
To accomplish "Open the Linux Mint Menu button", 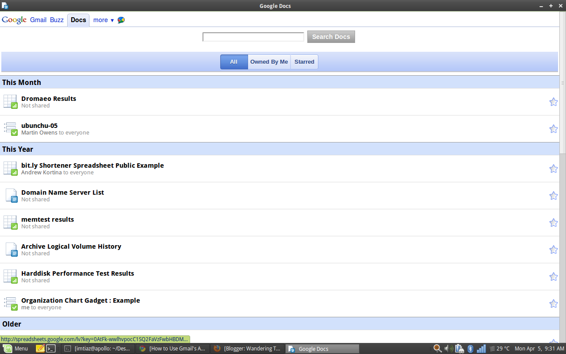I will click(15, 349).
